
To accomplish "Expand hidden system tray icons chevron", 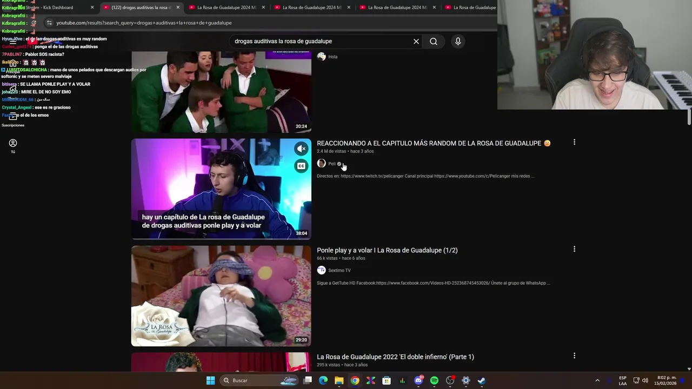I will 597,380.
